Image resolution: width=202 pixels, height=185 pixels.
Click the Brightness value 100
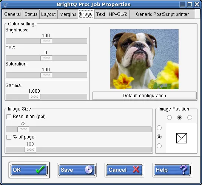click(x=46, y=36)
